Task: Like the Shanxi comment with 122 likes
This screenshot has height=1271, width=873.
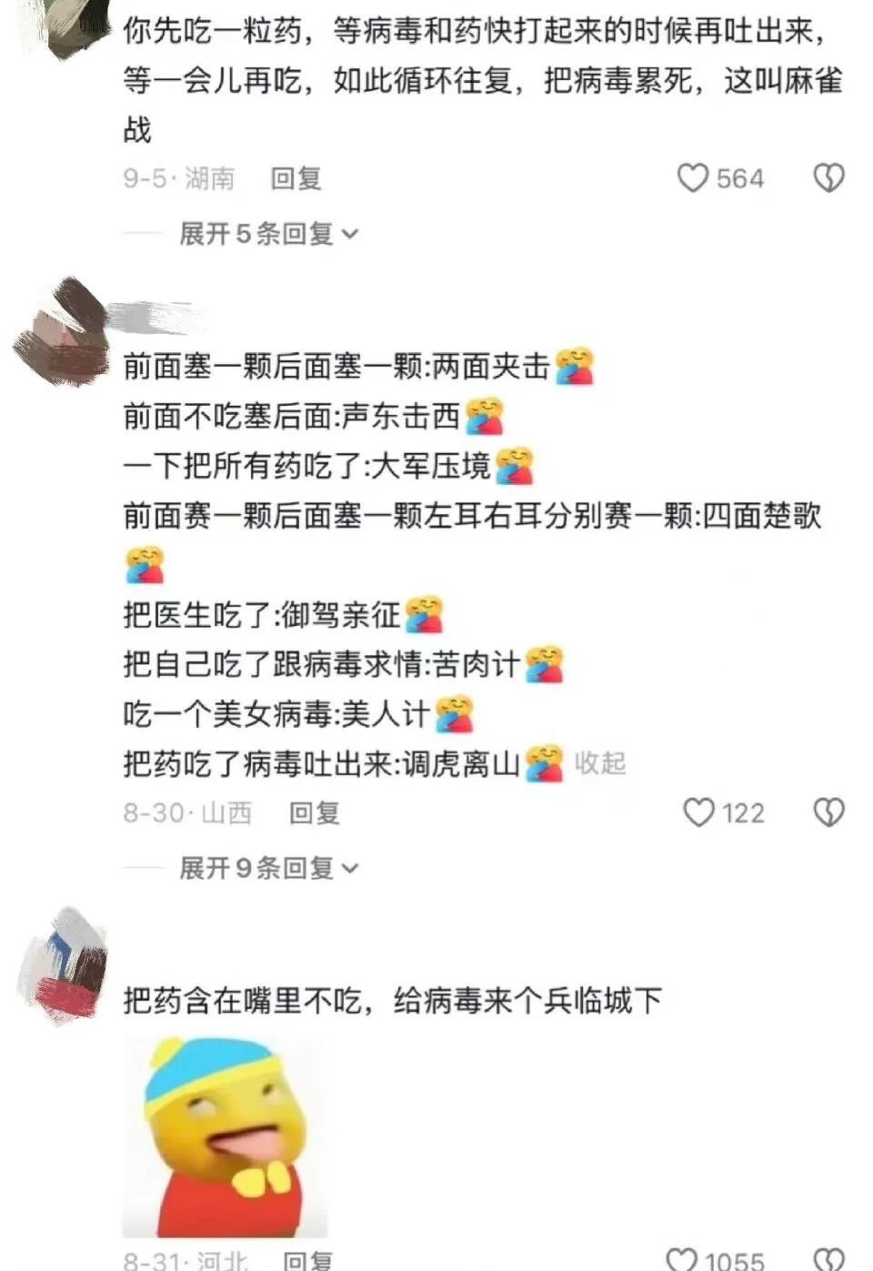Action: [x=698, y=812]
